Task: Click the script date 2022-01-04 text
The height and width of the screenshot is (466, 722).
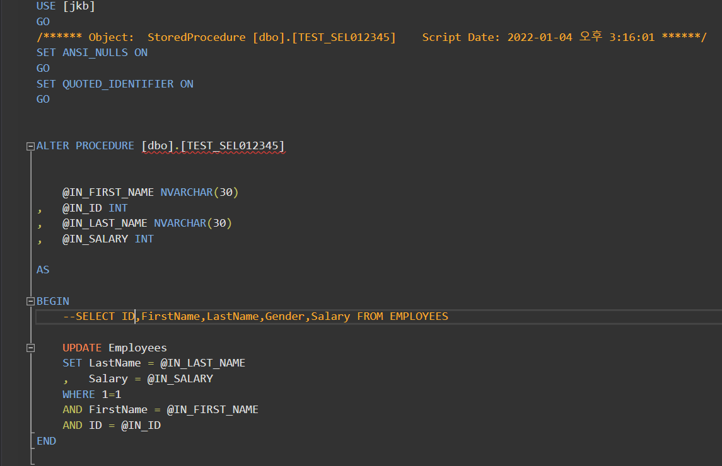Action: pyautogui.click(x=540, y=37)
